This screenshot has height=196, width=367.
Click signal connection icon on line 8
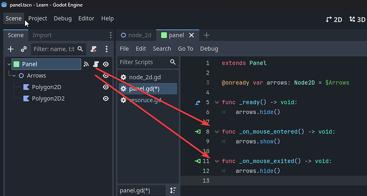(x=197, y=132)
